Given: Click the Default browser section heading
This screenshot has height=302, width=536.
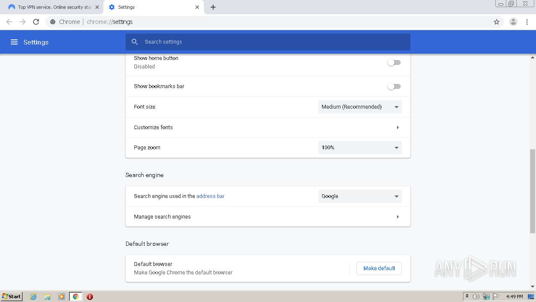Looking at the screenshot, I should tap(147, 244).
